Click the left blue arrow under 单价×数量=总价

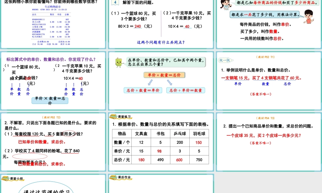[150, 82]
